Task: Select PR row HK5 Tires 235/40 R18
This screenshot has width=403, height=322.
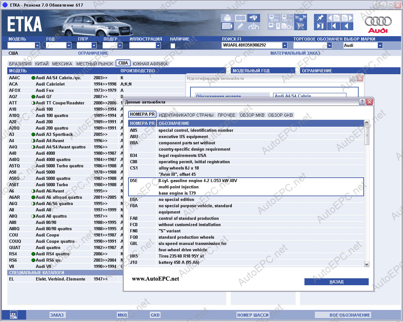Action: (246, 256)
